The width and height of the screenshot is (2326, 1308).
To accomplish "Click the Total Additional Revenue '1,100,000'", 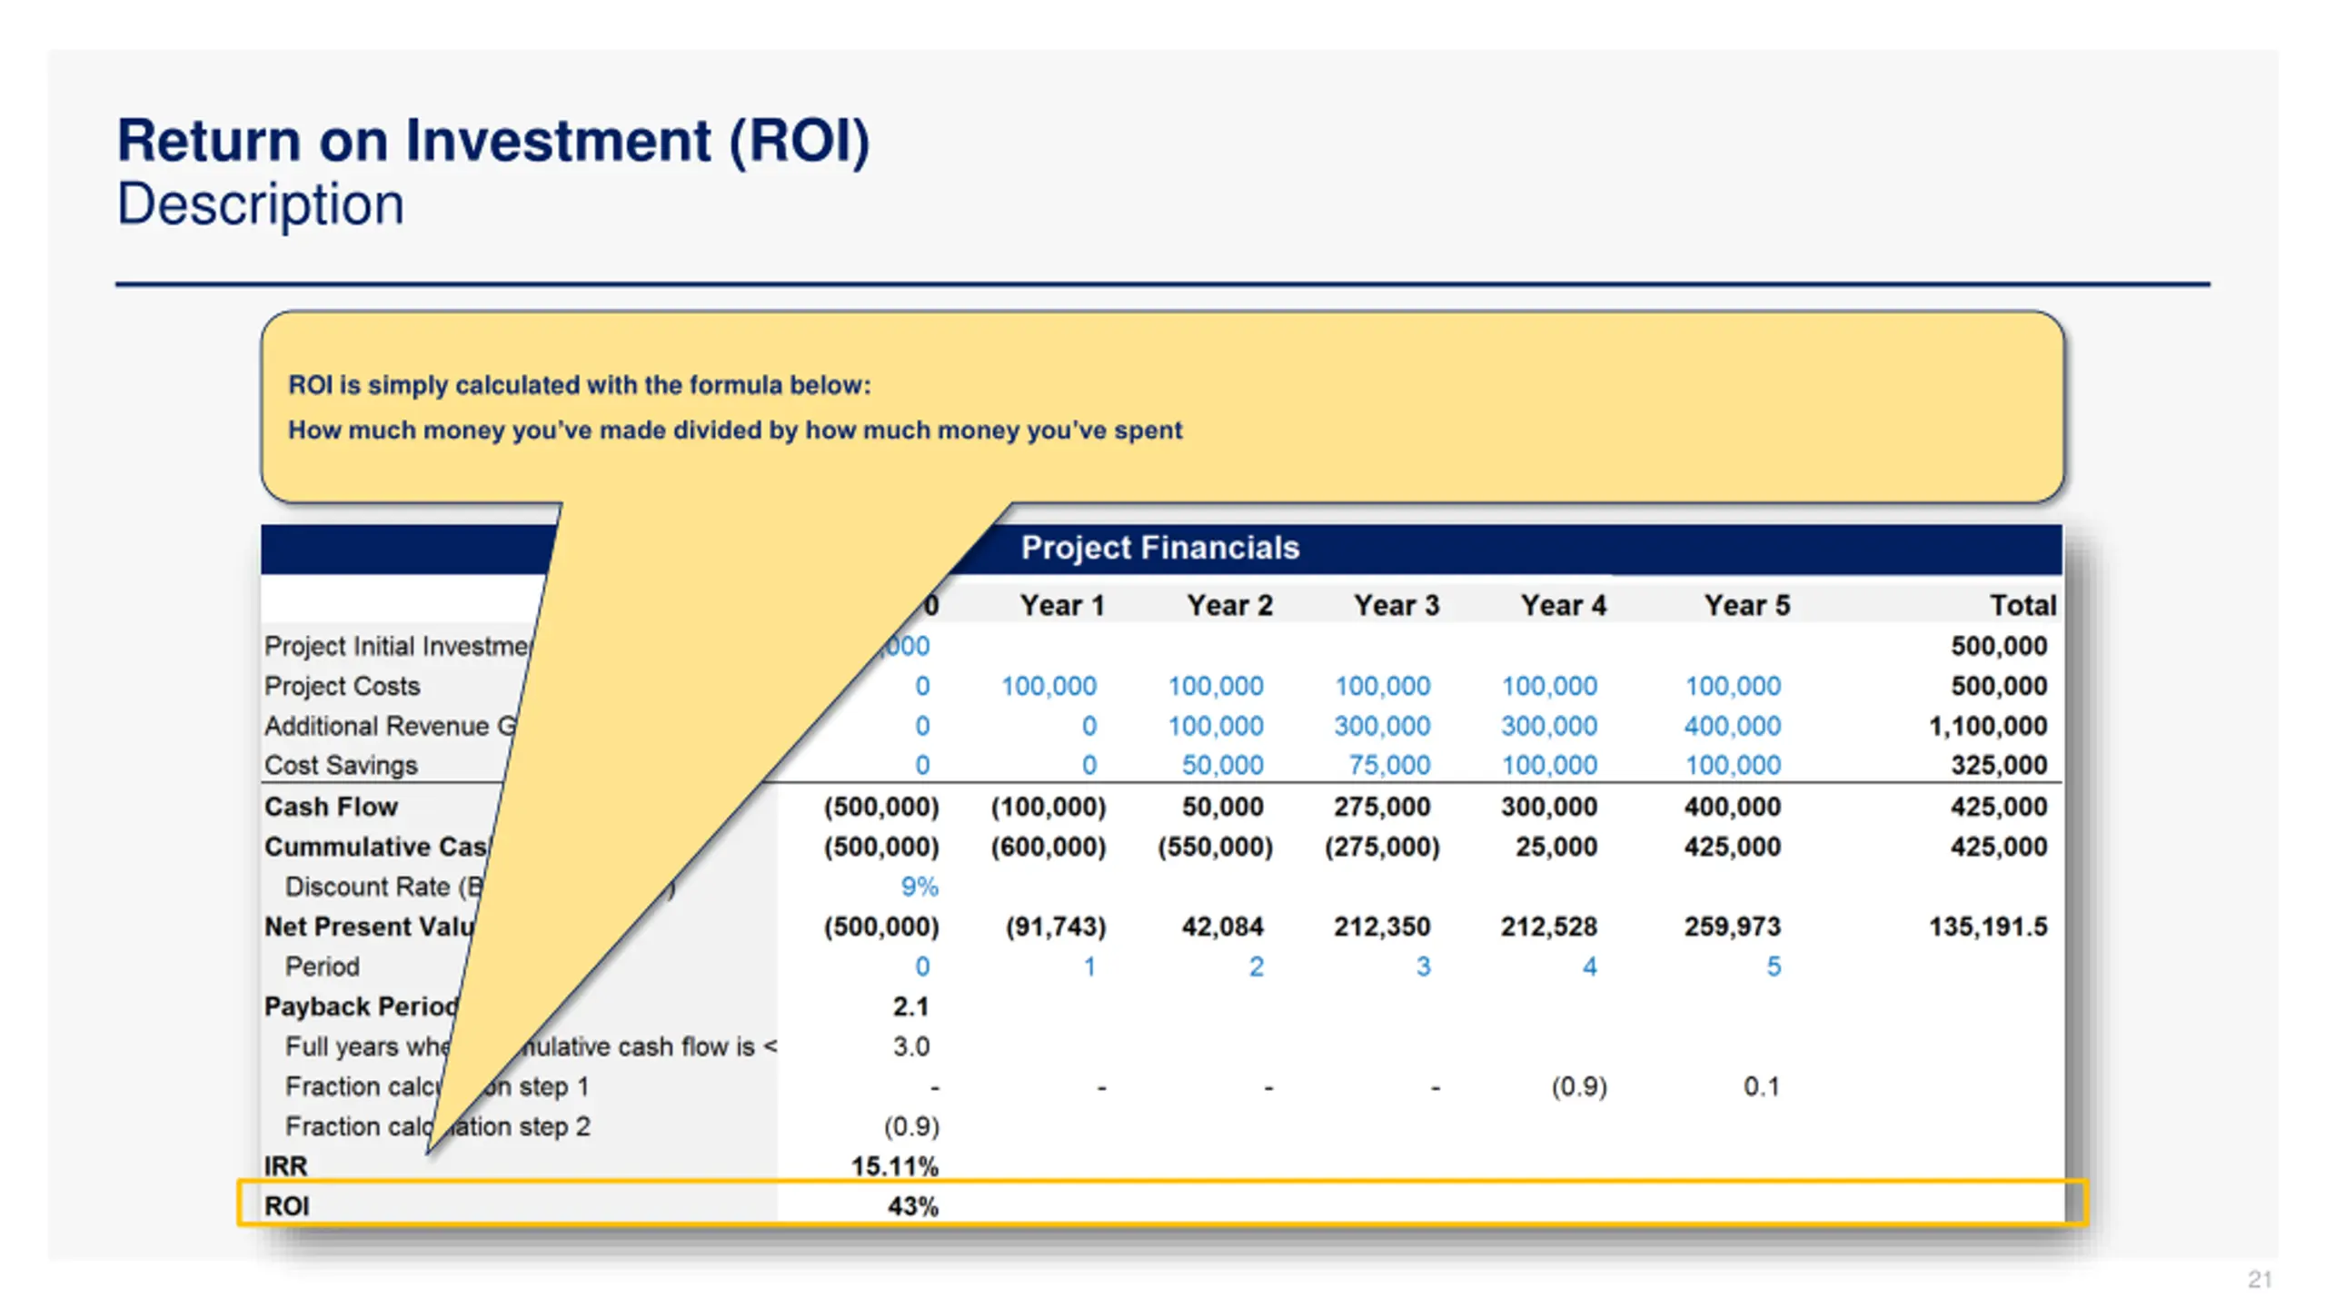I will 1988,727.
